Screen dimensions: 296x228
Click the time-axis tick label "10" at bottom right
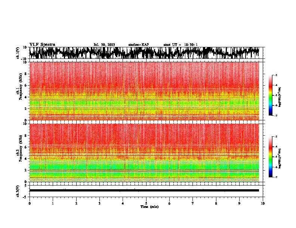pyautogui.click(x=263, y=203)
